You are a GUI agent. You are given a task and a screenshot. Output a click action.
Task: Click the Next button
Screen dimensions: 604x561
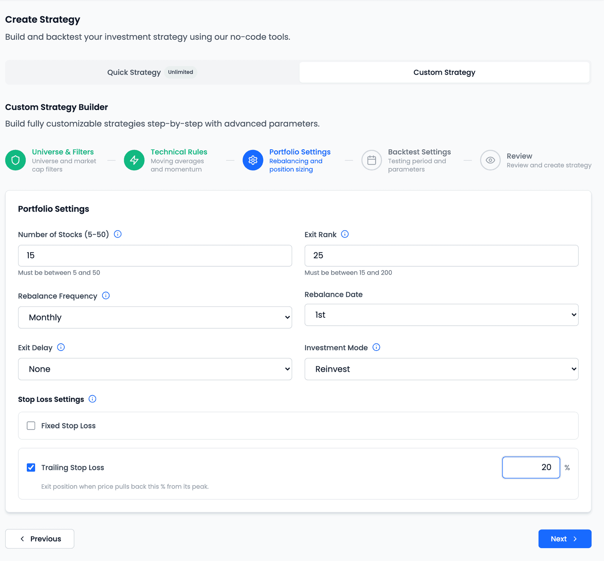click(565, 539)
